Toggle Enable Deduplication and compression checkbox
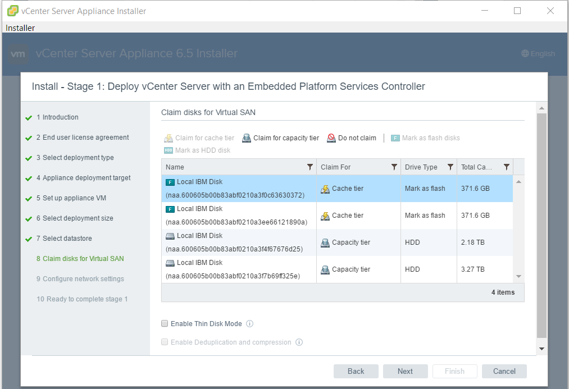Viewport: 569px width, 389px height. point(165,342)
